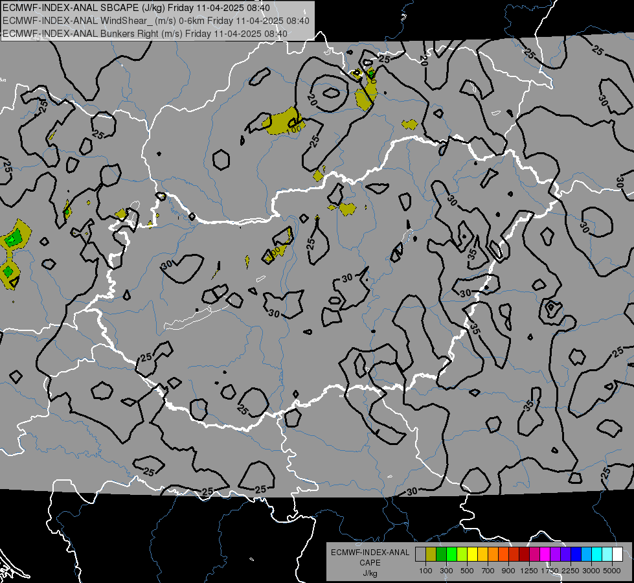This screenshot has width=634, height=583.
Task: Click the olive swatch in CAPE legend
Action: [431, 554]
